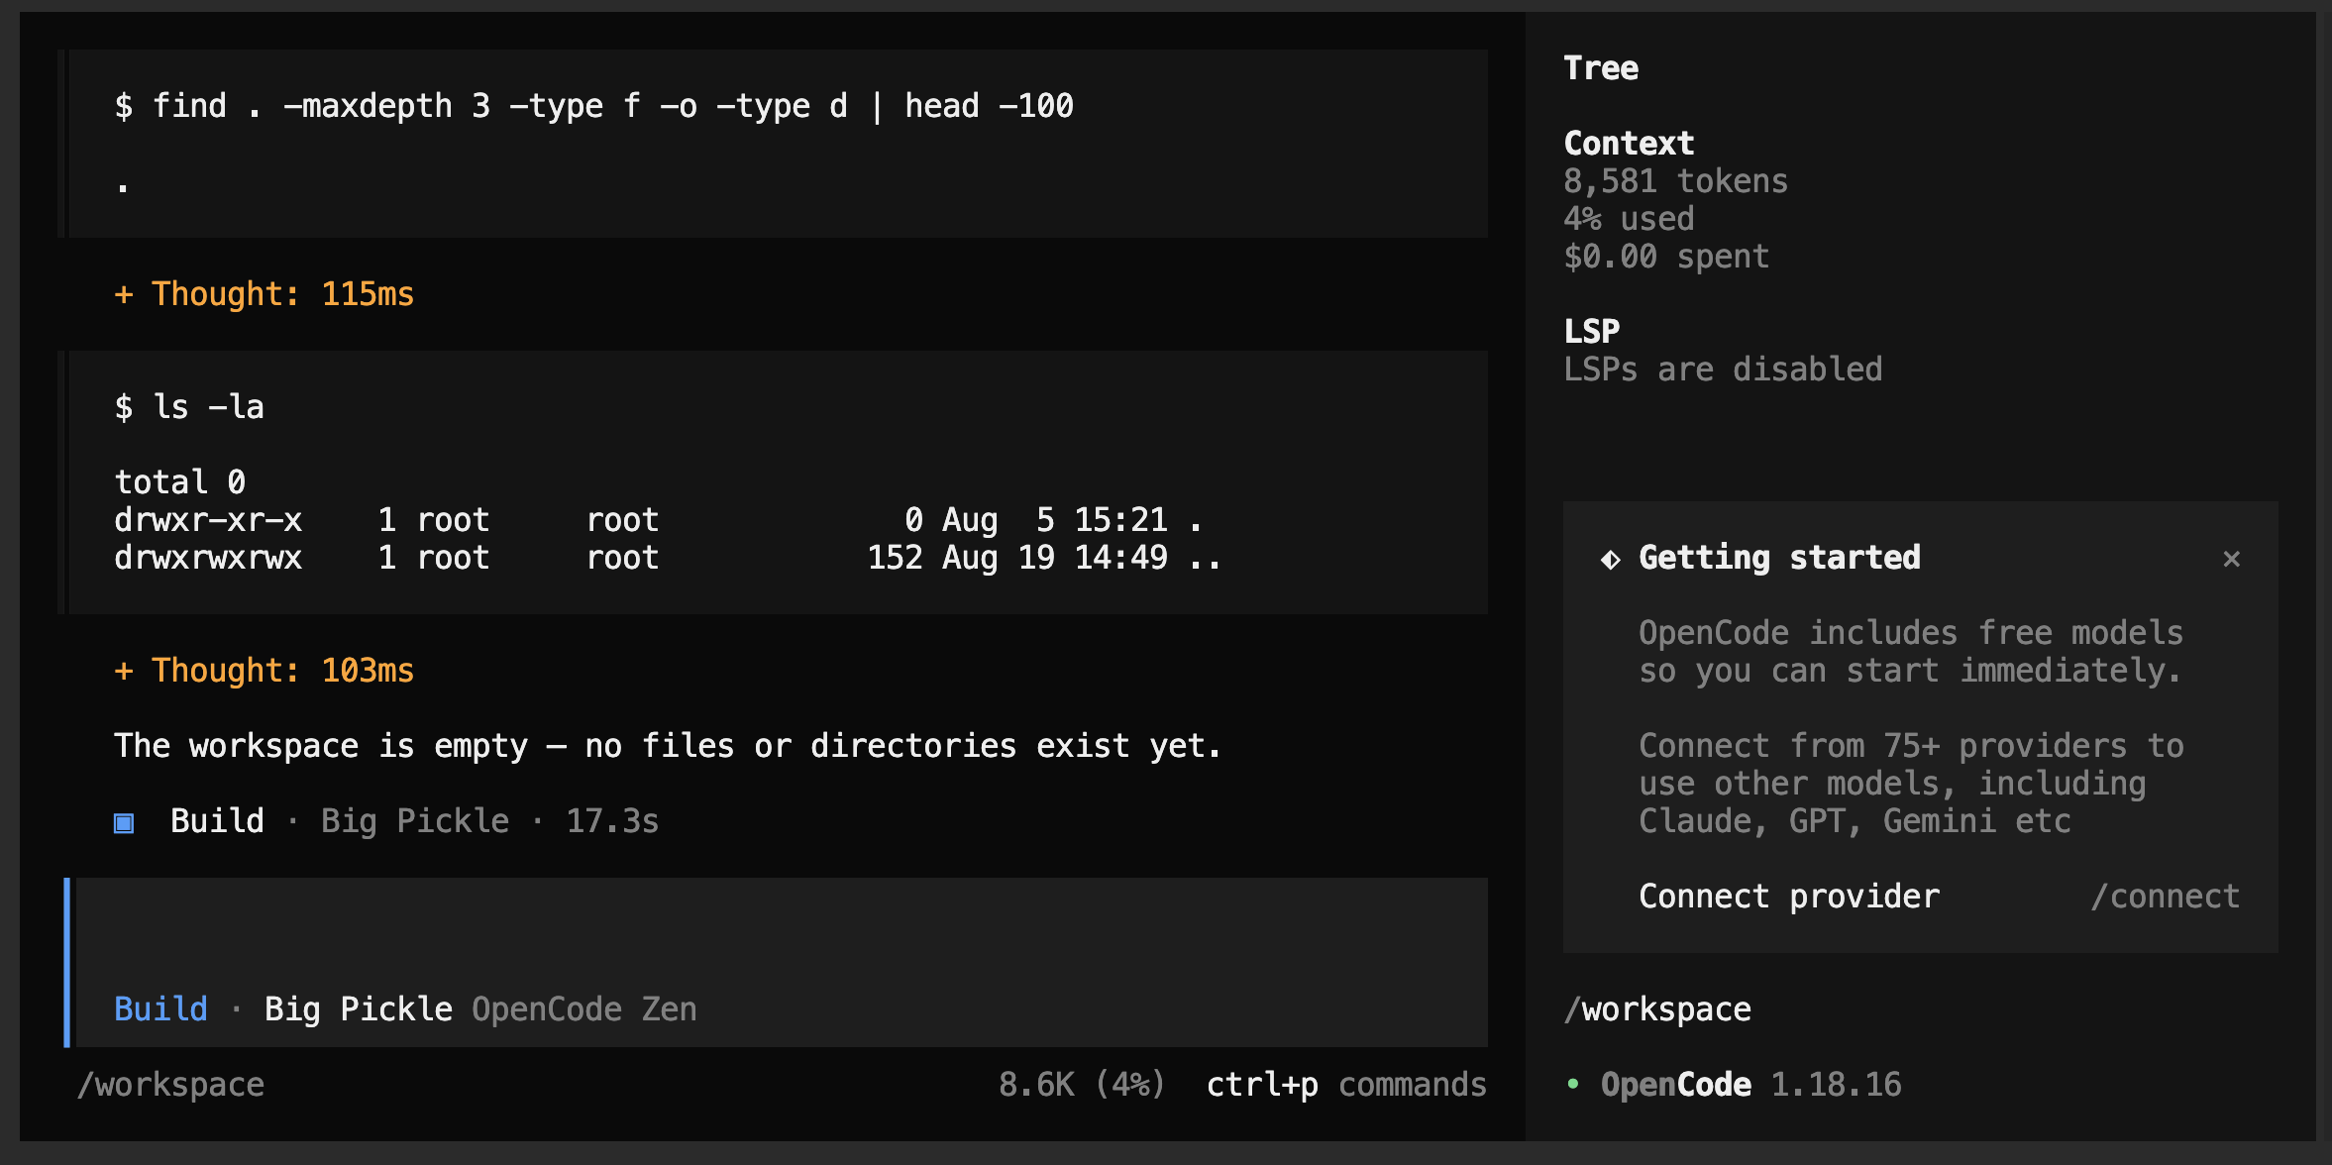Viewport: 2332px width, 1165px height.
Task: Click the LSP heading
Action: point(1592,331)
